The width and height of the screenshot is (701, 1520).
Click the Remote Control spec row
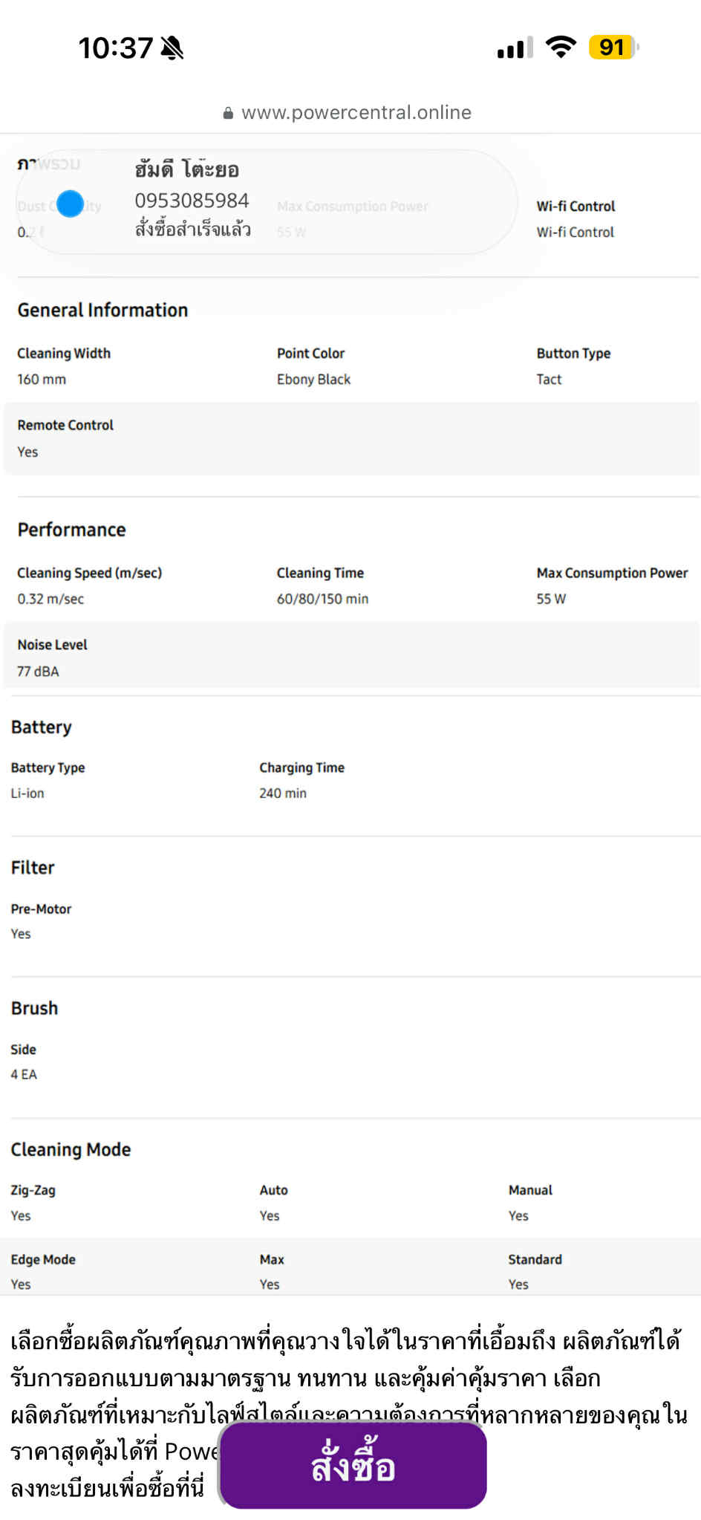350,438
